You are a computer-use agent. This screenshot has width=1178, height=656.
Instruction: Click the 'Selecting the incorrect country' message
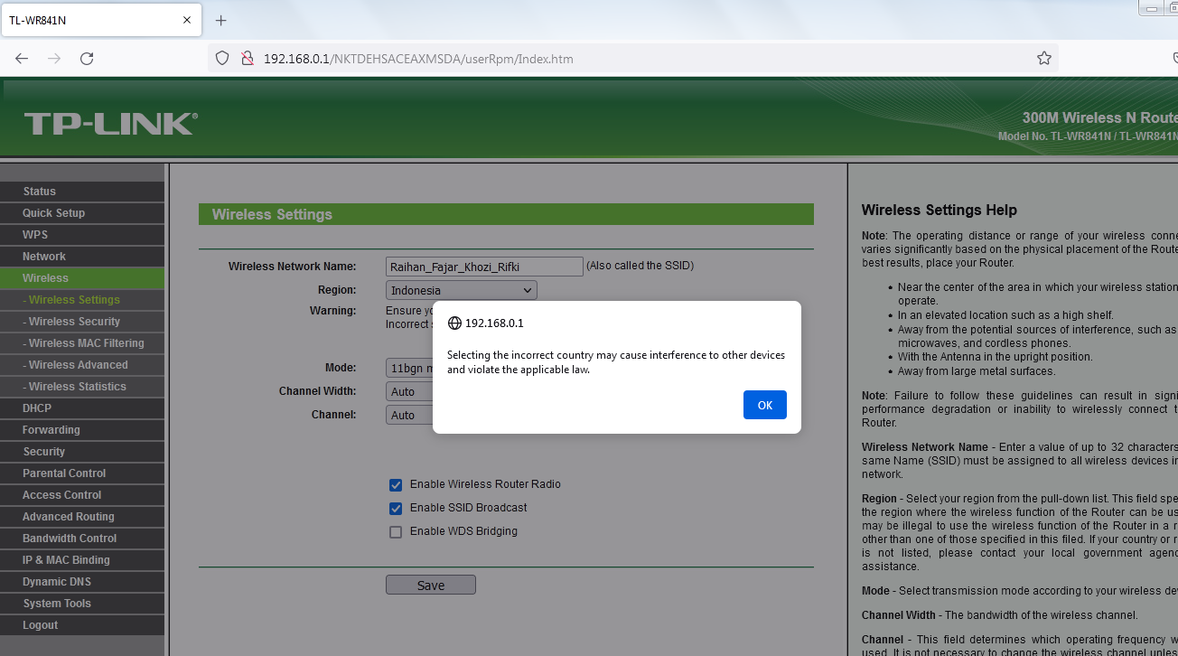point(616,362)
